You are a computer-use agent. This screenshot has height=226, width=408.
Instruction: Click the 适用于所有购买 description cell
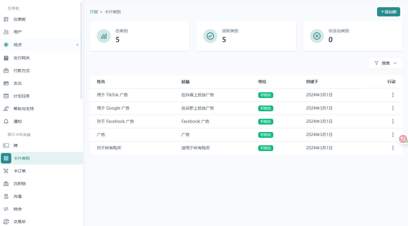point(195,148)
